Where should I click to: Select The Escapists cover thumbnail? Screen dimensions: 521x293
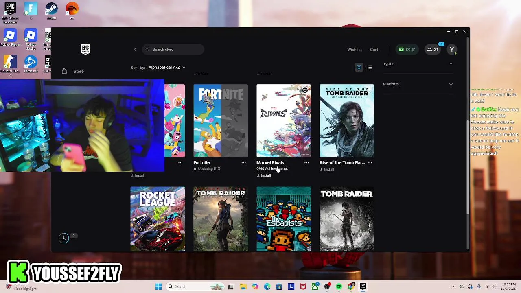click(284, 219)
